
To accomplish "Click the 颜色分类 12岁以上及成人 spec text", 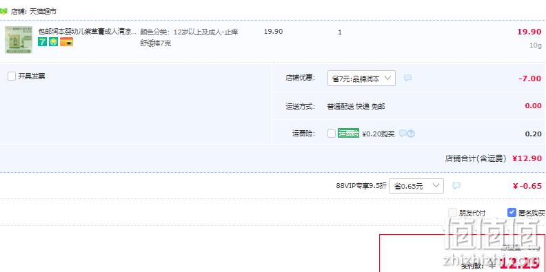I will [189, 38].
